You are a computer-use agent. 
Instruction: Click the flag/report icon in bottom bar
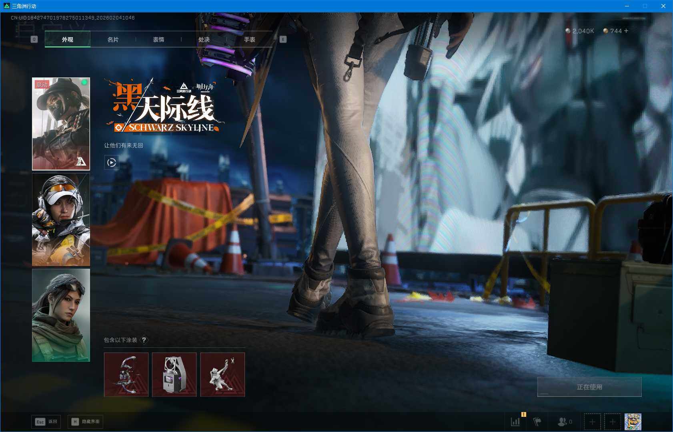coord(537,421)
